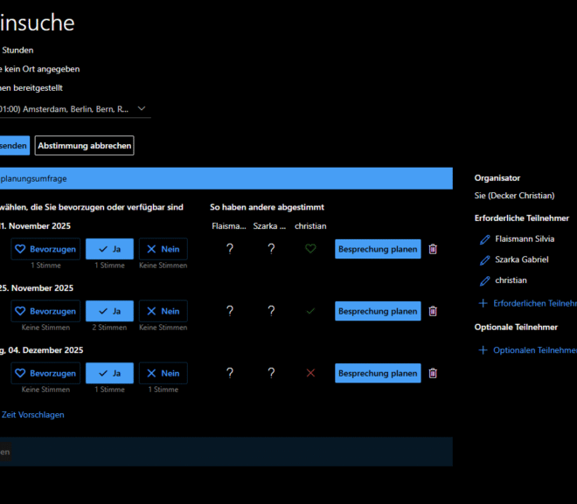Click Besprechung planen for first November date
Viewport: 577px width, 504px height.
(378, 249)
